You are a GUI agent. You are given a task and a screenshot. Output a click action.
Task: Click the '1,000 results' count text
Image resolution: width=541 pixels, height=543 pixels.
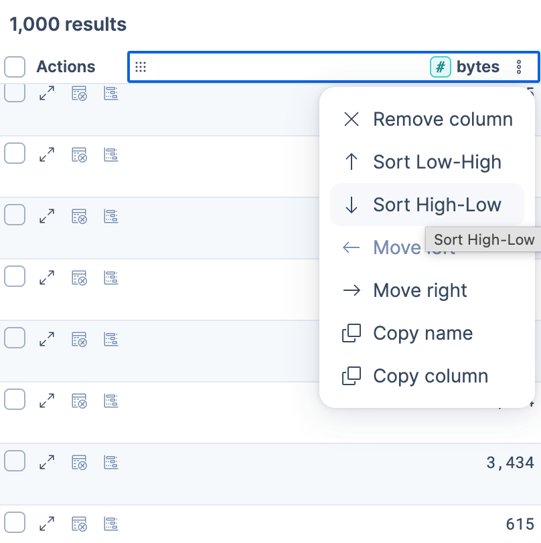68,24
